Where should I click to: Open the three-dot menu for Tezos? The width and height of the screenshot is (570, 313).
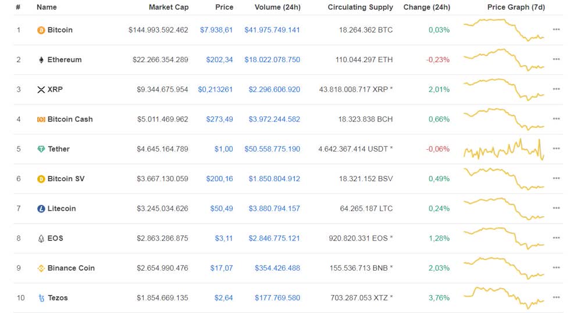pos(556,297)
